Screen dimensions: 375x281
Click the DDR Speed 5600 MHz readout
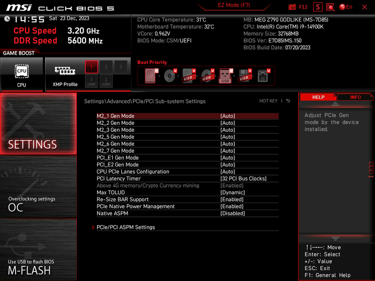pyautogui.click(x=58, y=41)
